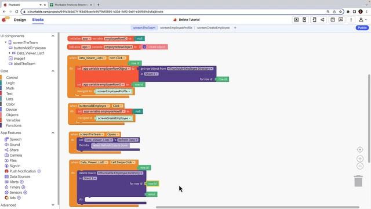371x209 pixels.
Task: Open the Blocks tab
Action: [38, 20]
